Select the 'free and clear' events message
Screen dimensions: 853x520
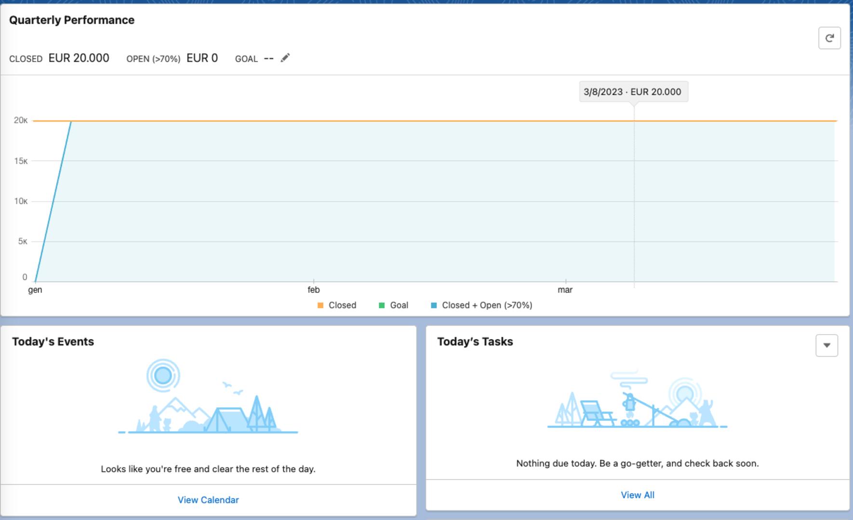208,469
